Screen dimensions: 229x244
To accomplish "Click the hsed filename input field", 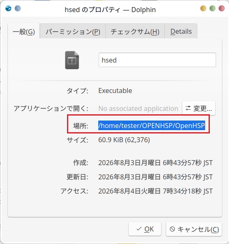I will pos(157,60).
